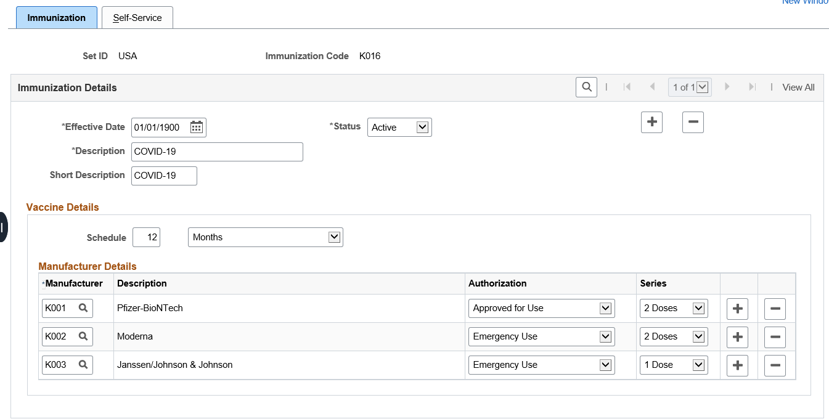This screenshot has width=829, height=419.
Task: Delete the Moderna manufacturer row
Action: point(775,337)
